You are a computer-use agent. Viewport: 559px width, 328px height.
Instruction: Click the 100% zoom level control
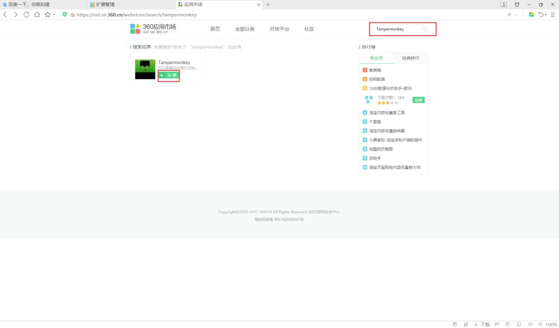pos(548,324)
